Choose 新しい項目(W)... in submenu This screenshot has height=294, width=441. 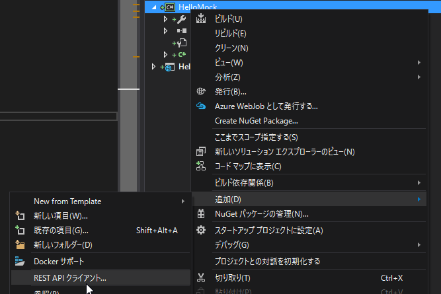click(x=100, y=216)
